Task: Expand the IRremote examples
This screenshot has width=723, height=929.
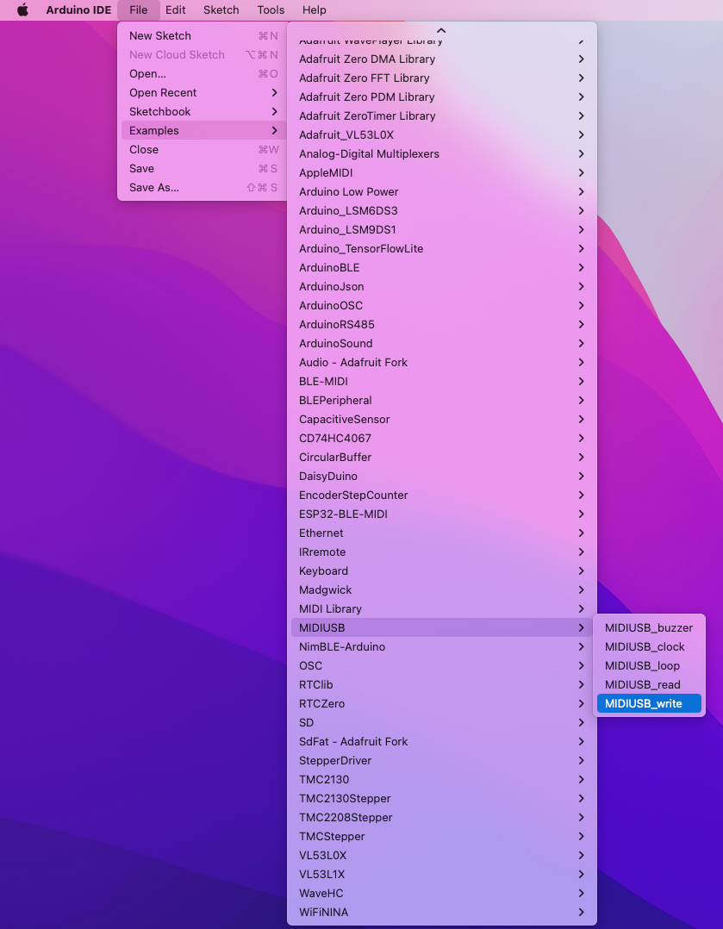Action: (441, 552)
